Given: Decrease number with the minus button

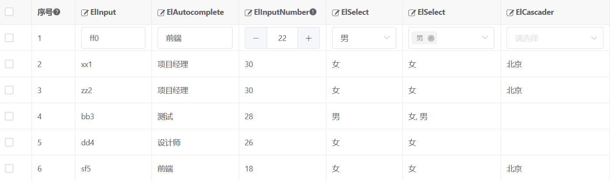Looking at the screenshot, I should pyautogui.click(x=256, y=38).
